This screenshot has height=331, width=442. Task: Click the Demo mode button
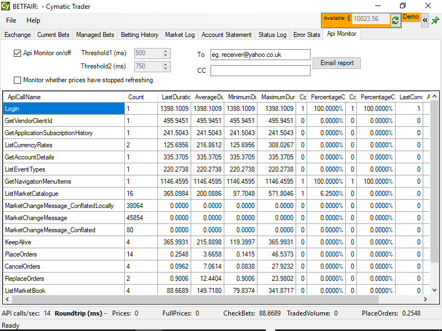pyautogui.click(x=411, y=17)
